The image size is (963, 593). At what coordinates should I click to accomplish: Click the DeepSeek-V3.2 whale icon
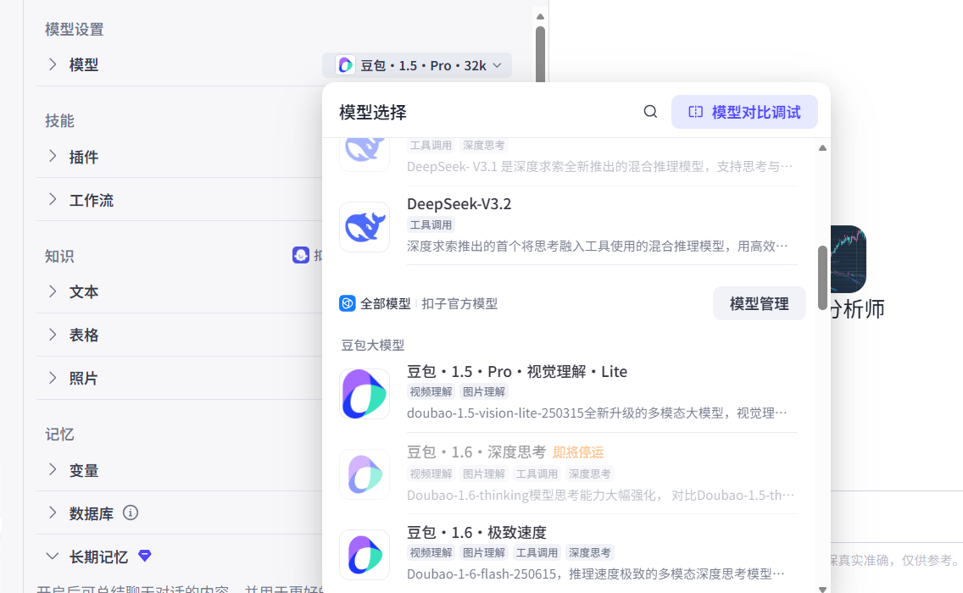point(365,227)
